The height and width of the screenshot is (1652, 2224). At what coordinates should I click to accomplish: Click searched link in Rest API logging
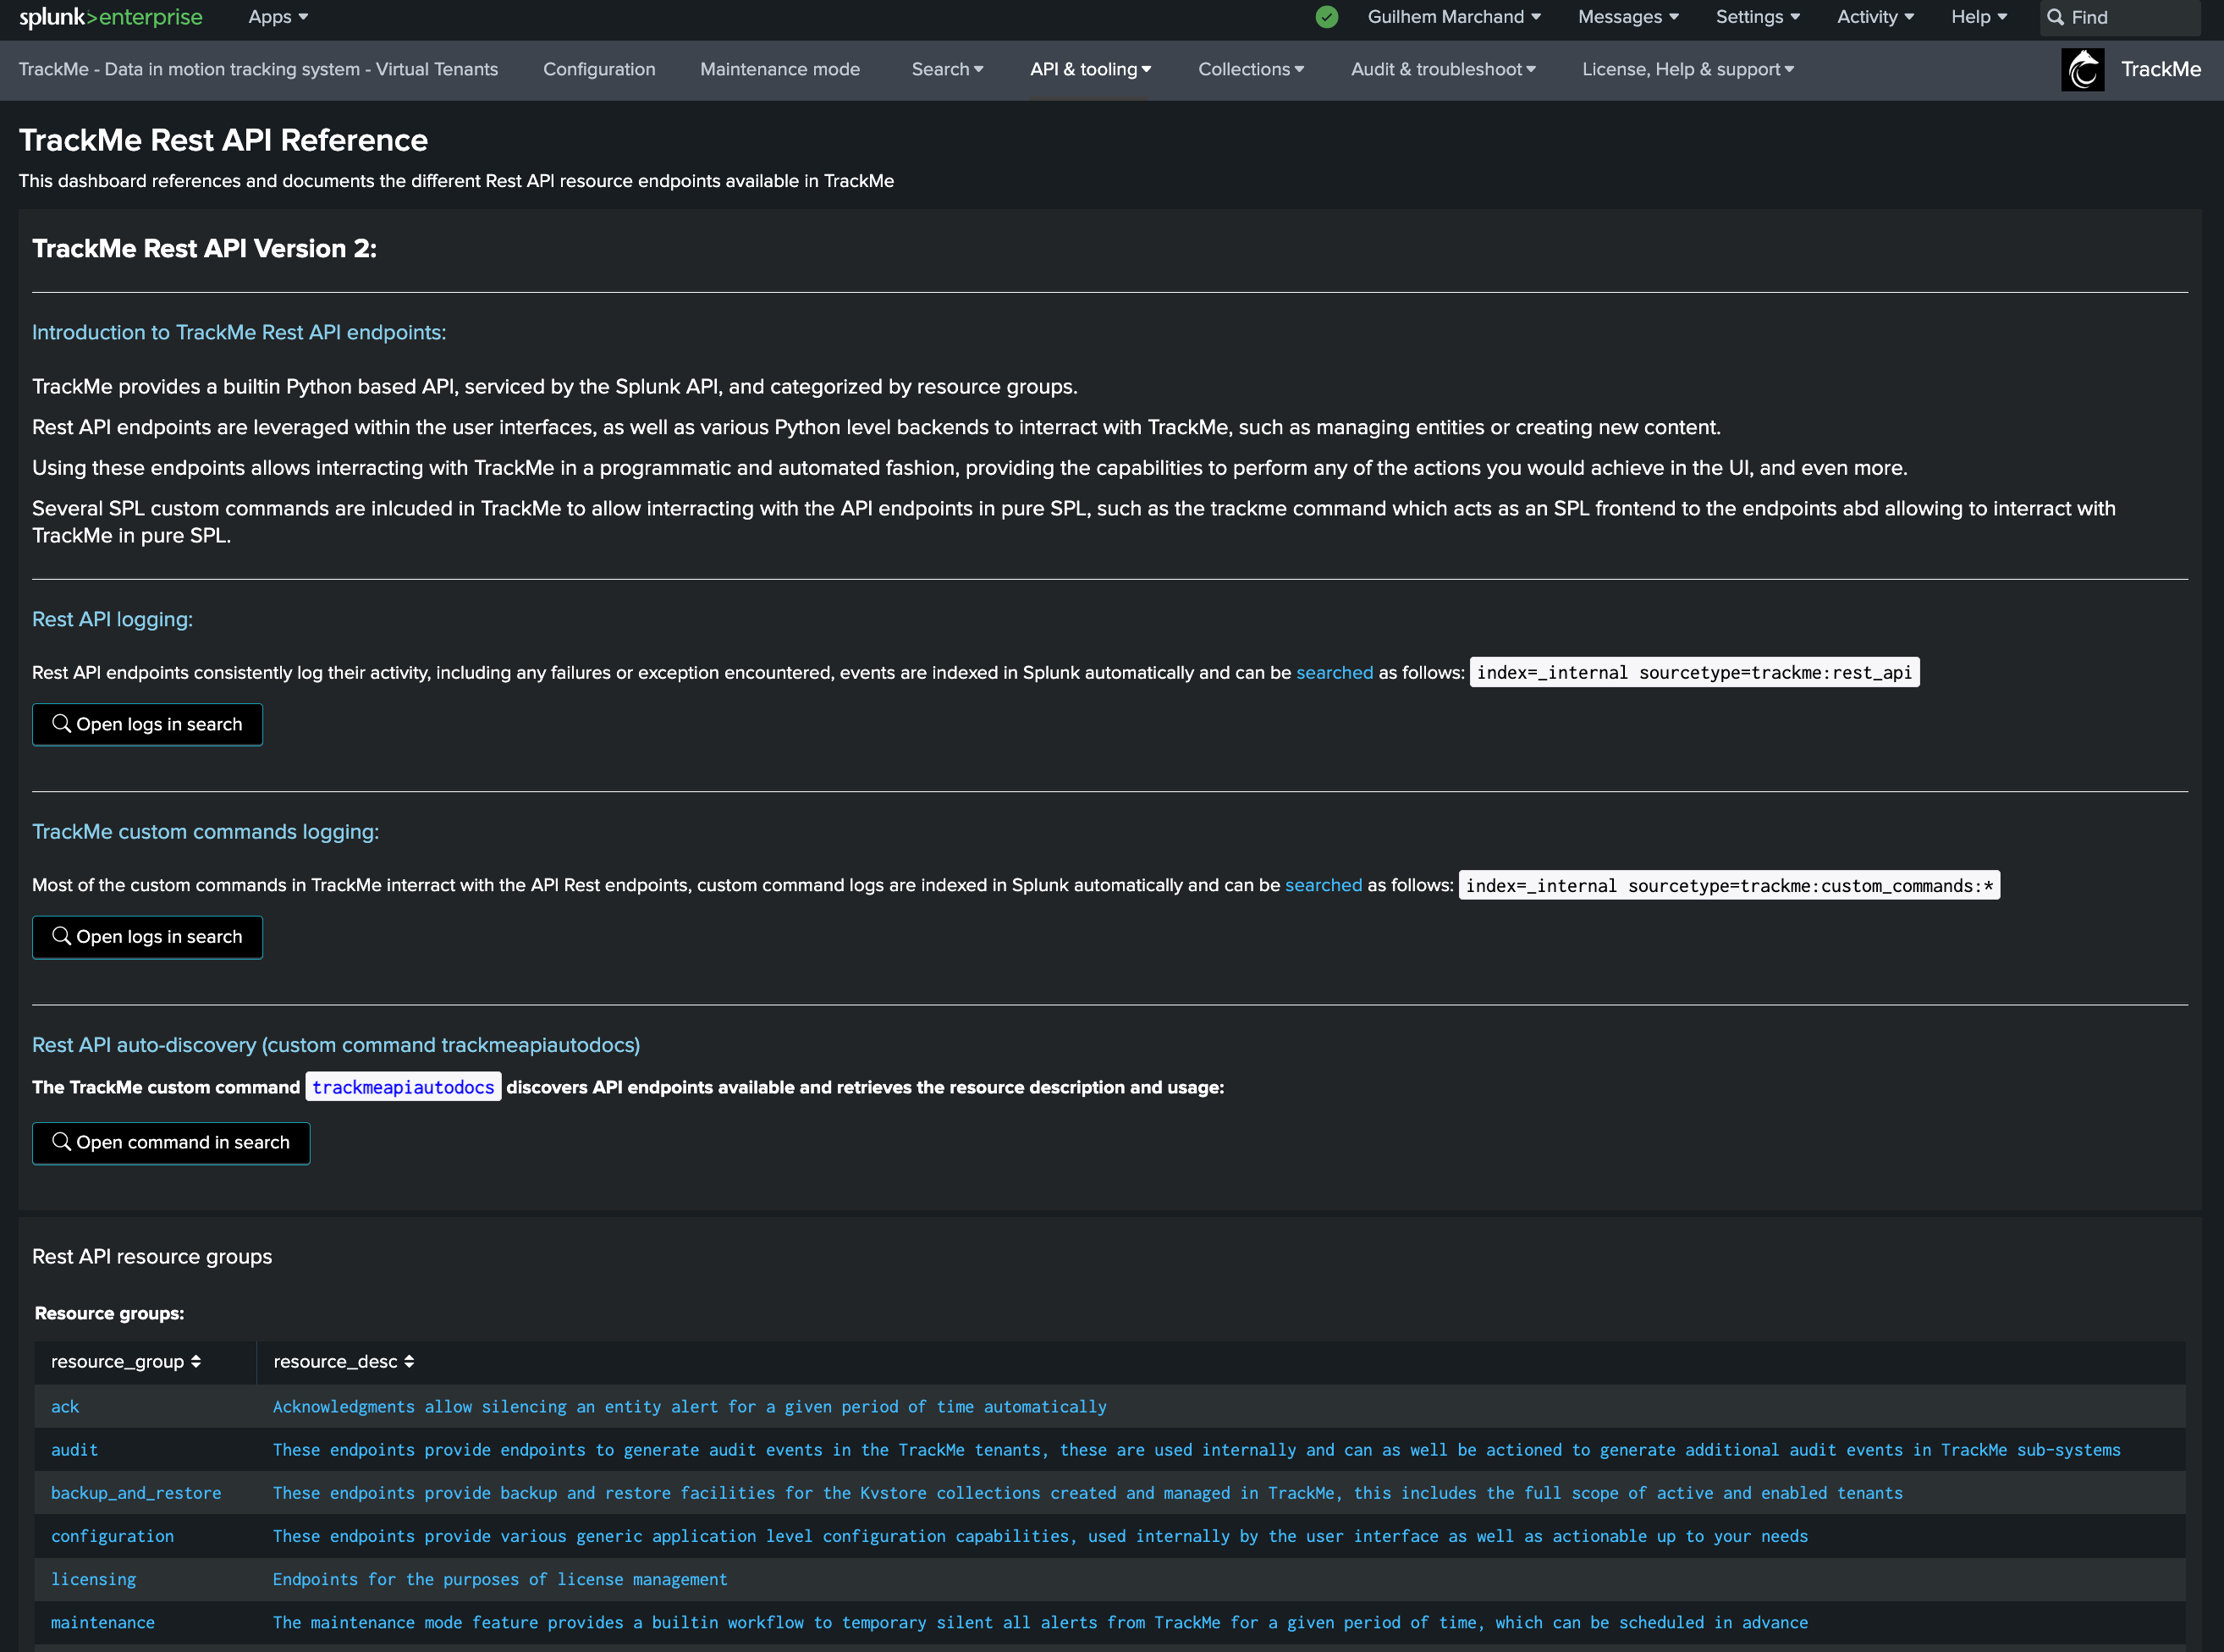point(1334,672)
